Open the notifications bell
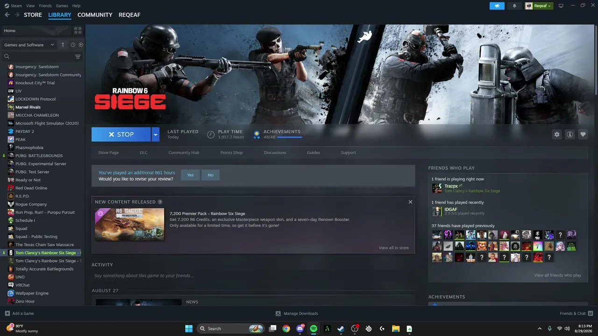The height and width of the screenshot is (336, 598). coord(514,6)
